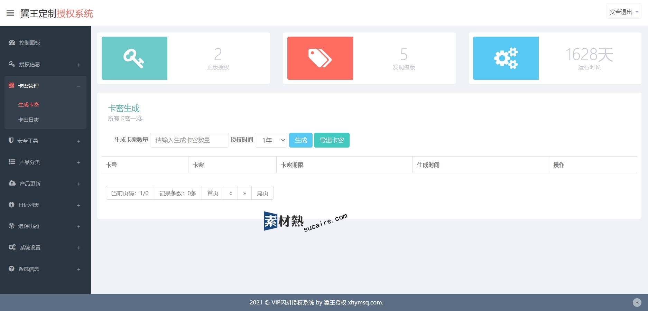Jump to 首页 first page in pagination
Image resolution: width=648 pixels, height=311 pixels.
213,193
